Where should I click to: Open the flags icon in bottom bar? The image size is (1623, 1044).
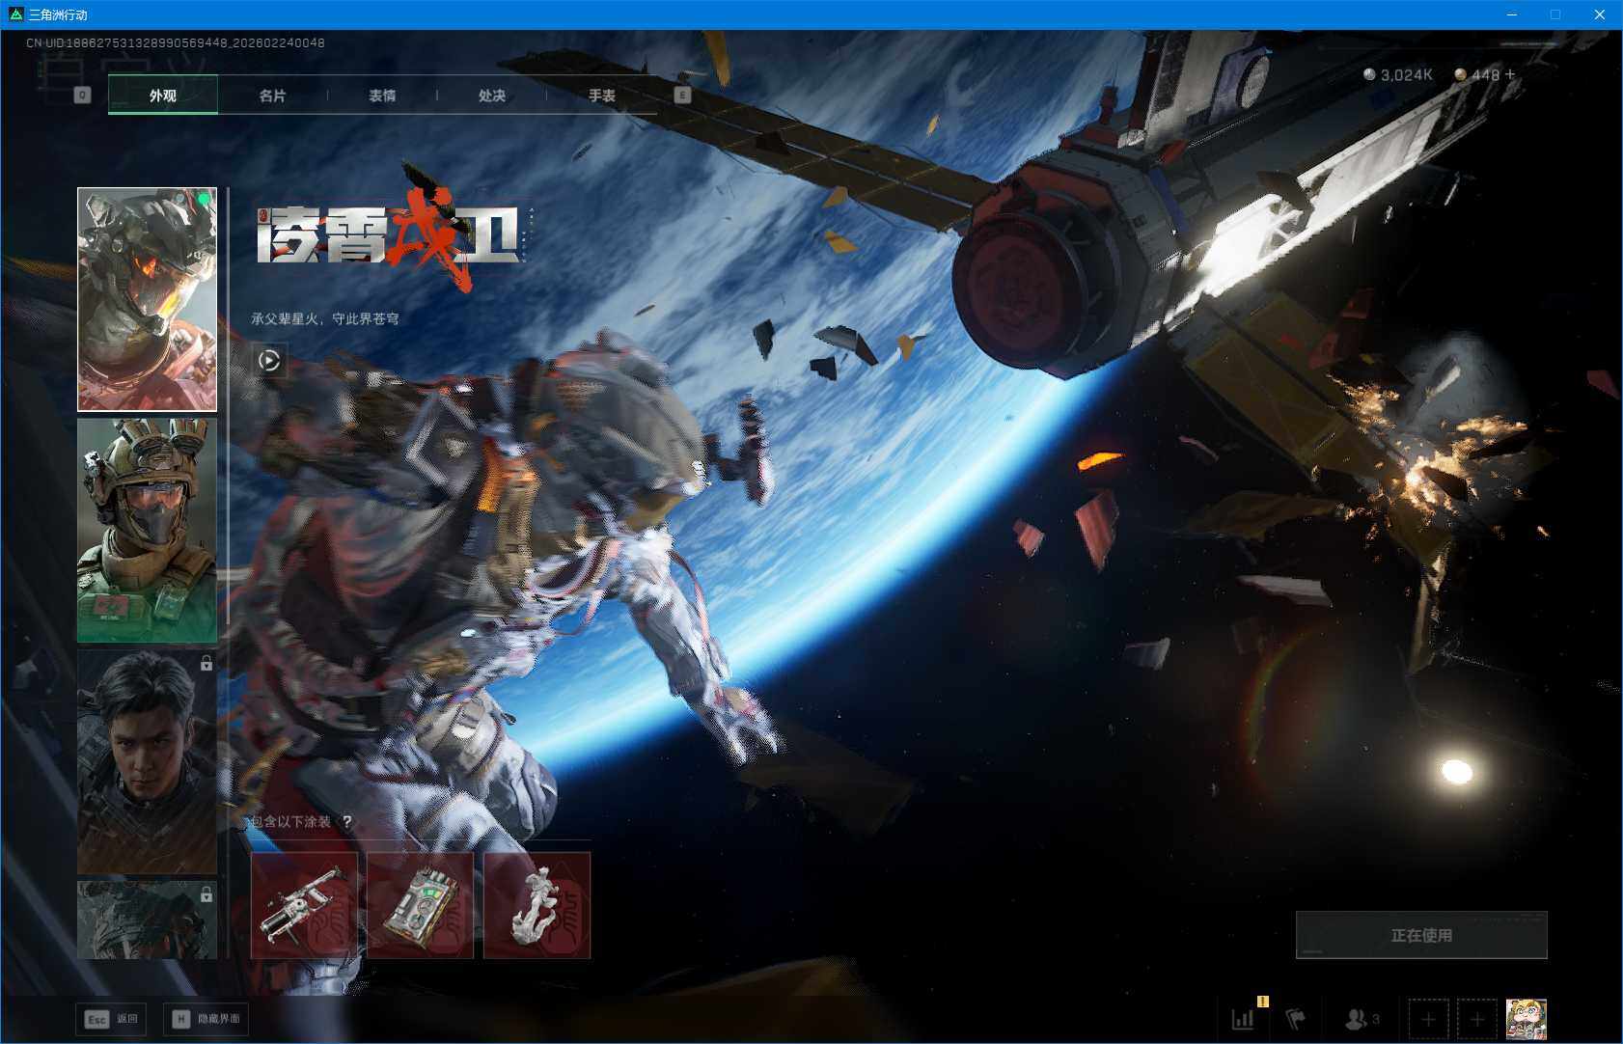point(1295,1019)
